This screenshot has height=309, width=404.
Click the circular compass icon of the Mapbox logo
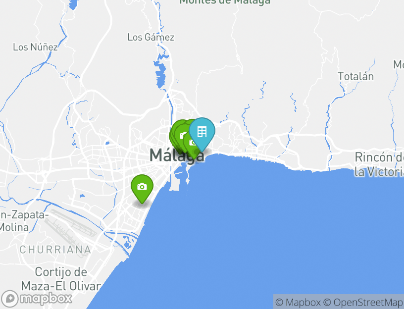click(x=10, y=299)
